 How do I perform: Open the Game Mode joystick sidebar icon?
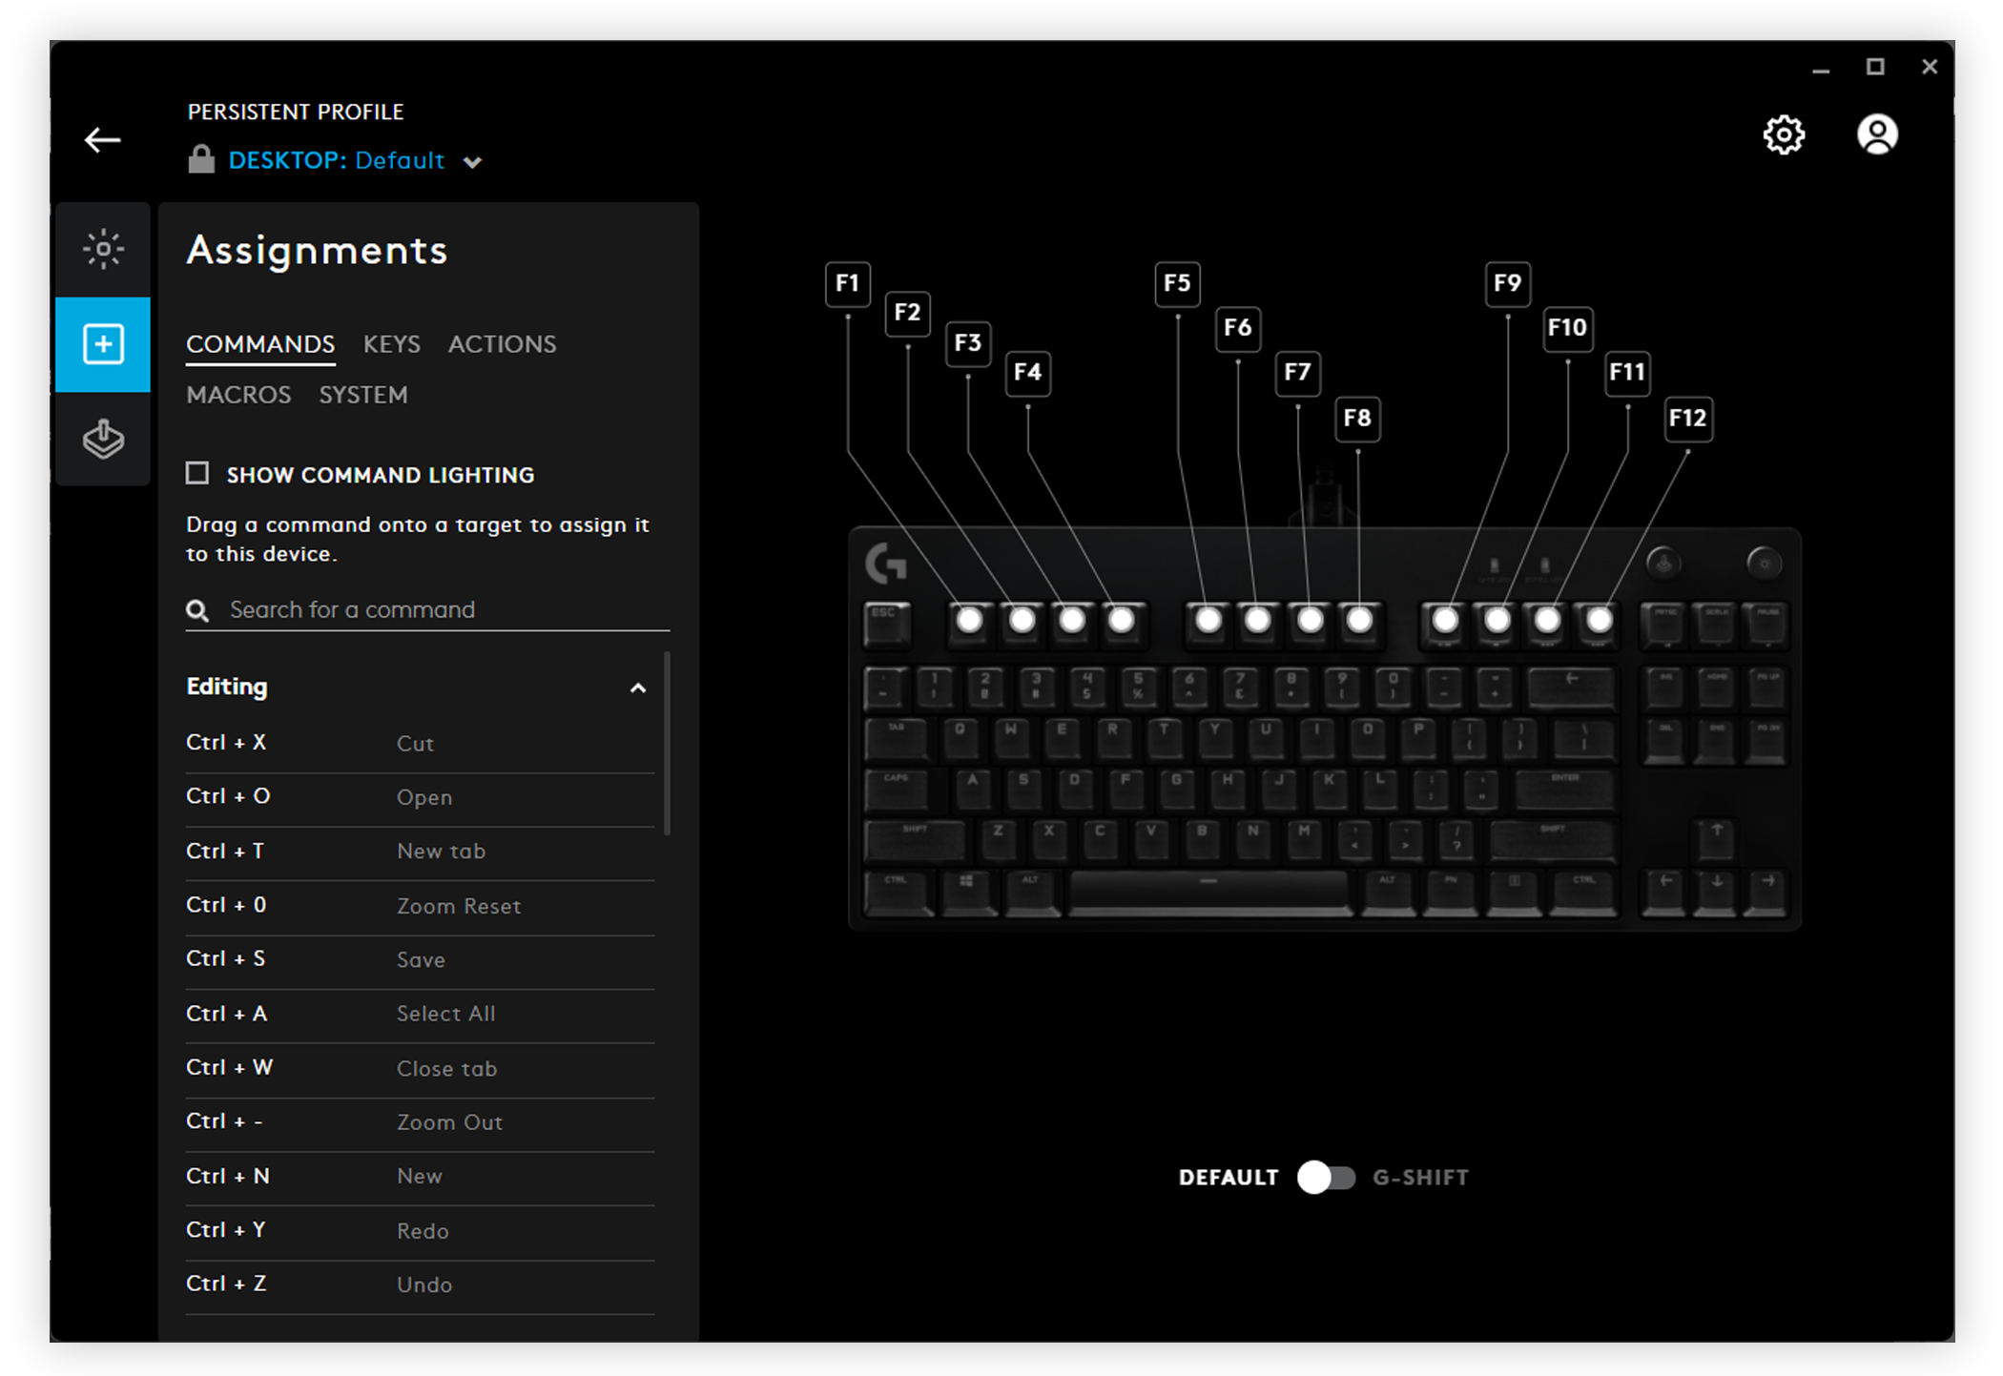103,439
